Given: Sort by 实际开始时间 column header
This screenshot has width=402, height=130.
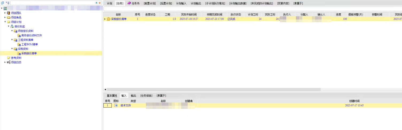Looking at the screenshot, I should click(189, 14).
